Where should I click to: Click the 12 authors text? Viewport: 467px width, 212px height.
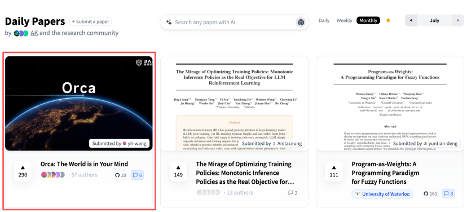(240, 193)
